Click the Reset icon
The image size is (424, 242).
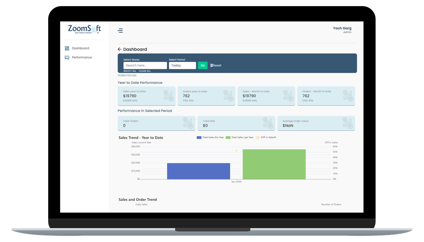(212, 65)
